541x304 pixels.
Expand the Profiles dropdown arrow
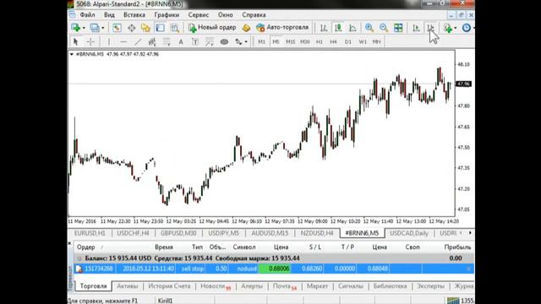103,28
